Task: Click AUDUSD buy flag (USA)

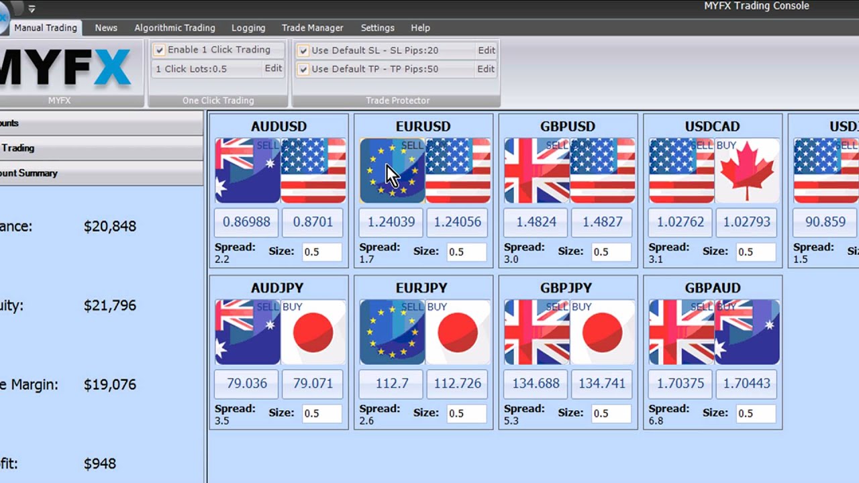Action: pyautogui.click(x=313, y=170)
